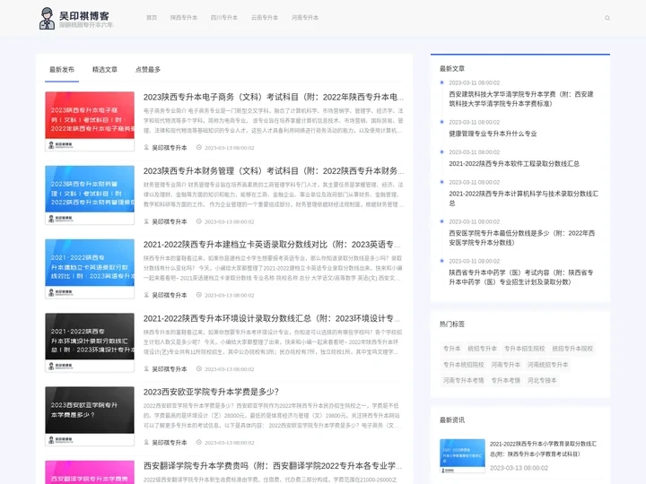This screenshot has width=646, height=484.
Task: Open the 云南专升本 nav menu
Action: [x=265, y=18]
